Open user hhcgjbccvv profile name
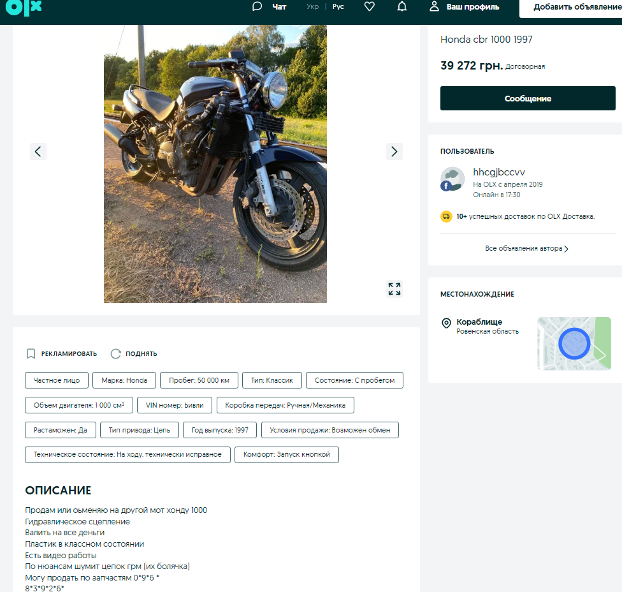622x592 pixels. [498, 172]
